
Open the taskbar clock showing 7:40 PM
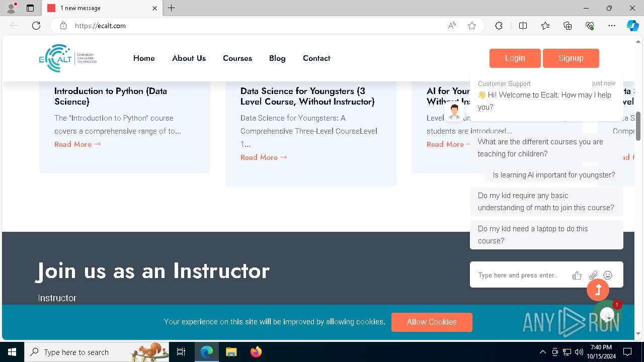pos(601,352)
